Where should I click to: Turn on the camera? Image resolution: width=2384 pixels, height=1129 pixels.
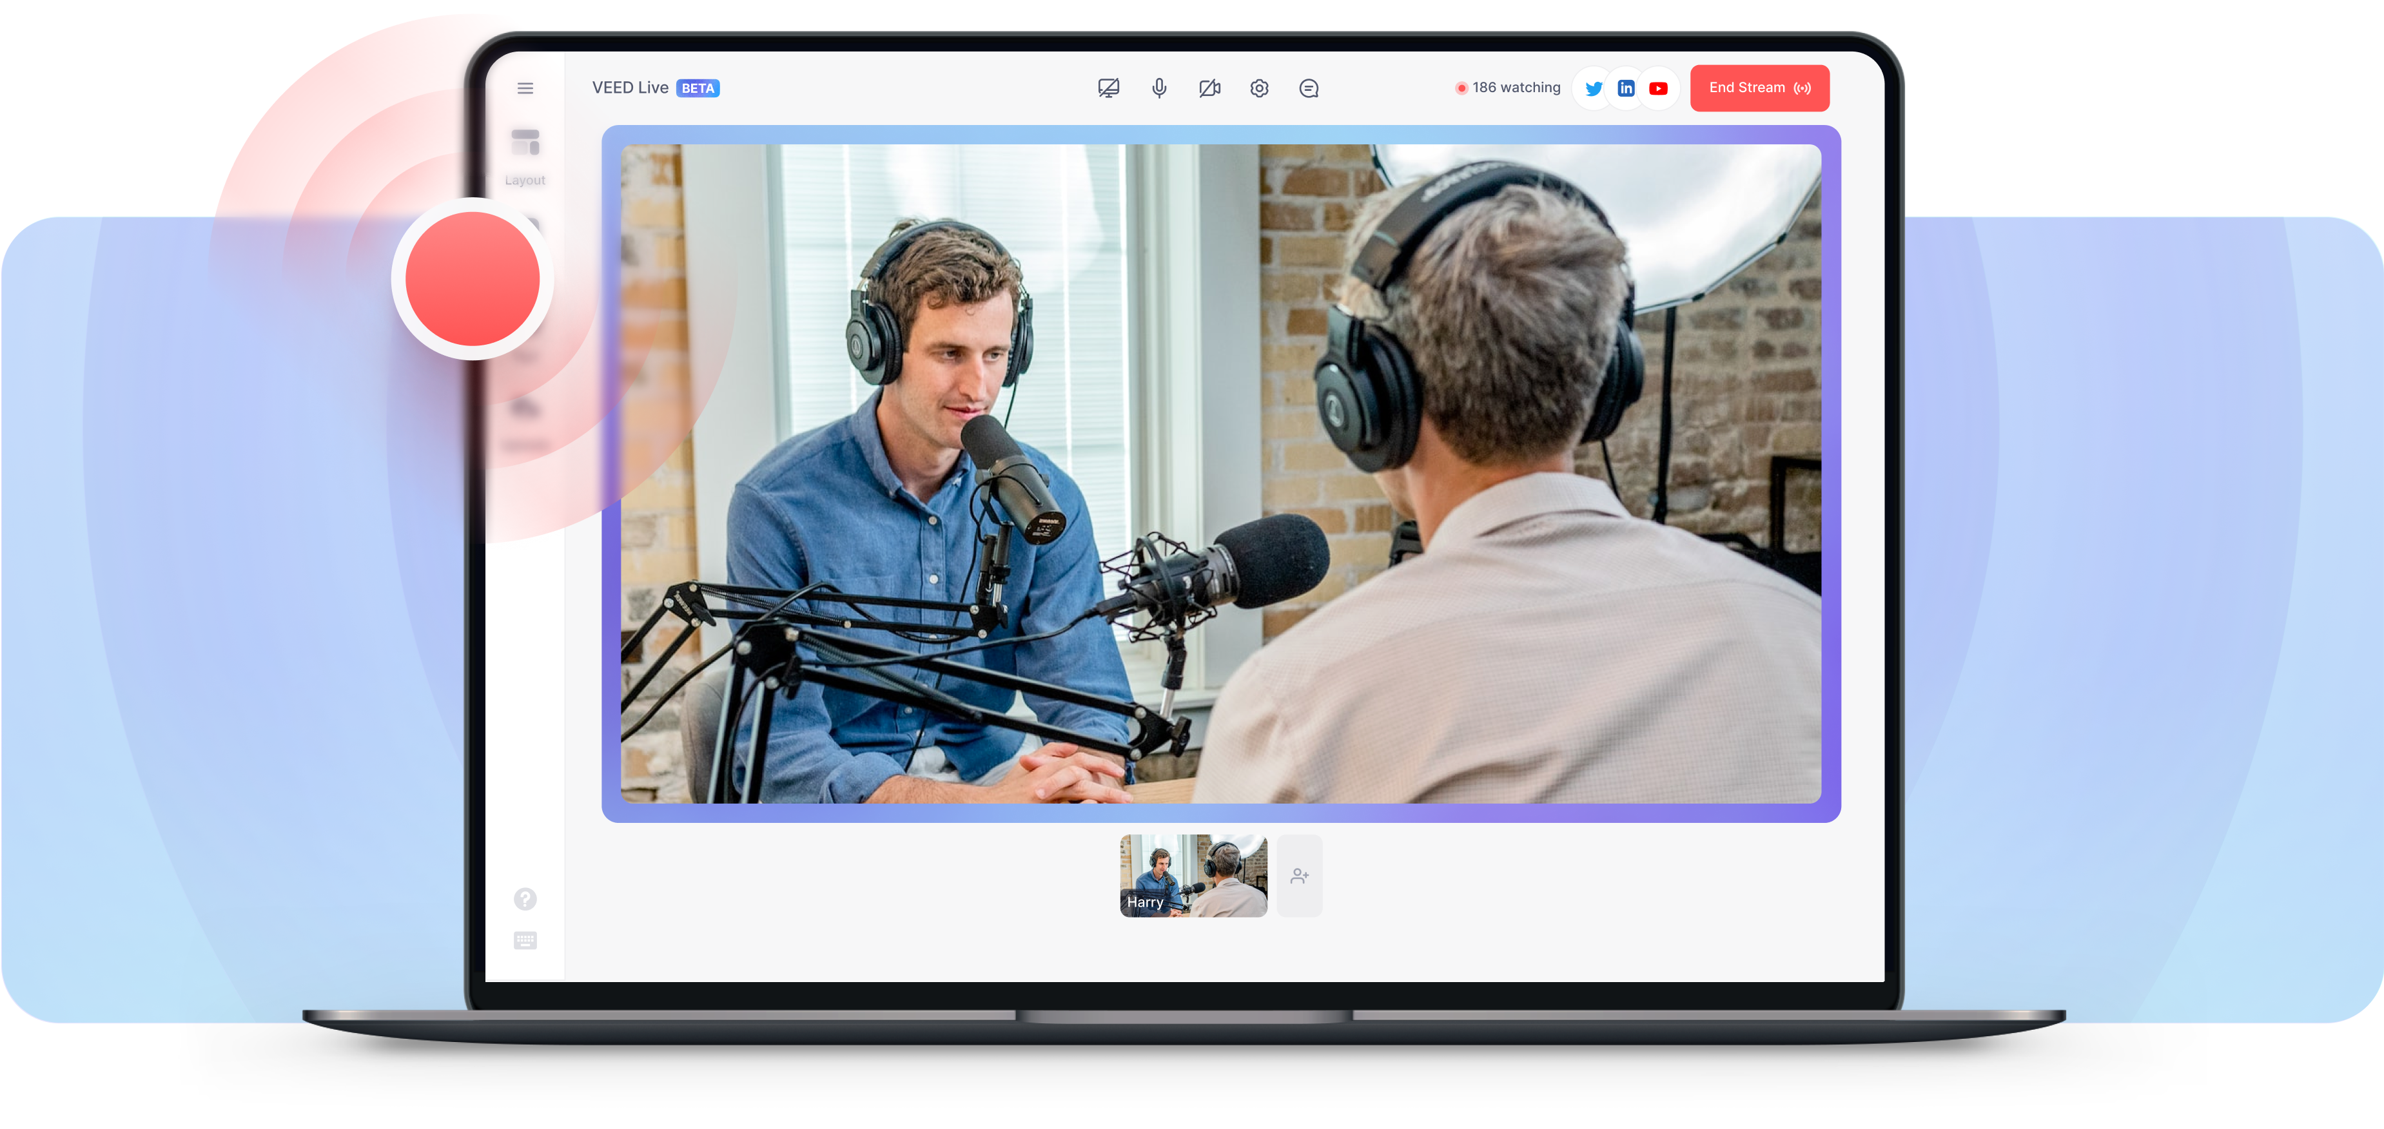click(x=1209, y=89)
